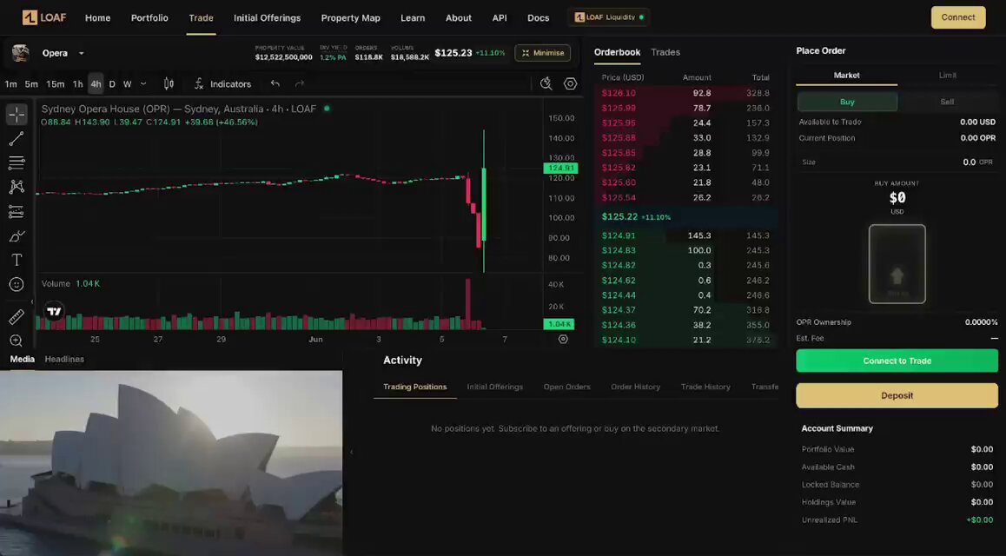Open the forecasting and measurement tool
This screenshot has width=1006, height=556.
point(17,211)
